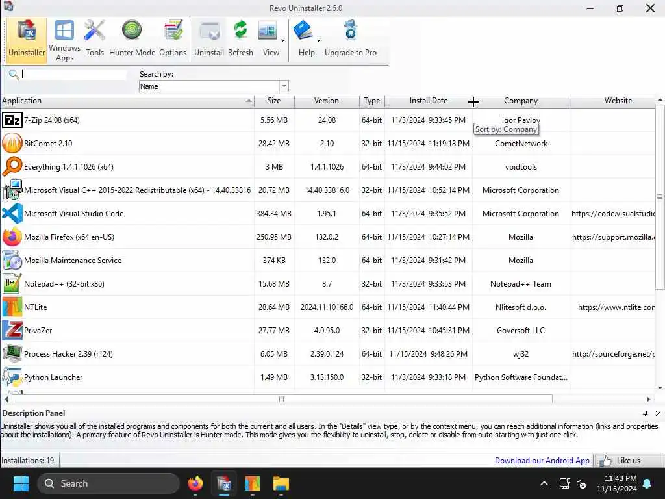
Task: Select the Python Launcher icon
Action: tap(12, 377)
